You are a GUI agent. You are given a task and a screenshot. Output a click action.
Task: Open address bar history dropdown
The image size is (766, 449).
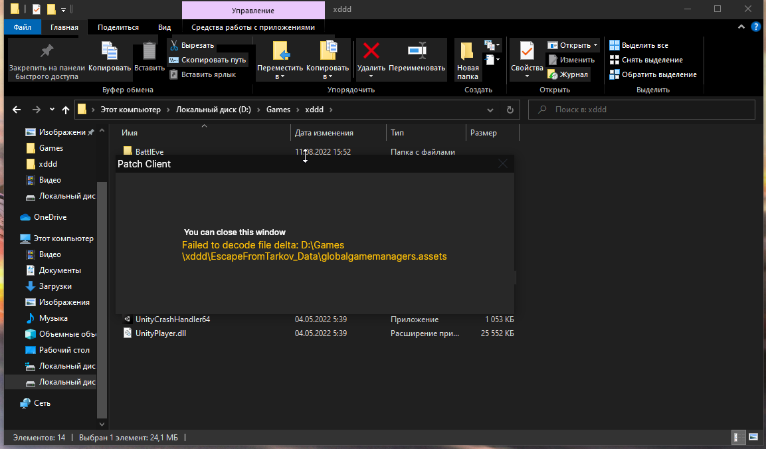(491, 110)
